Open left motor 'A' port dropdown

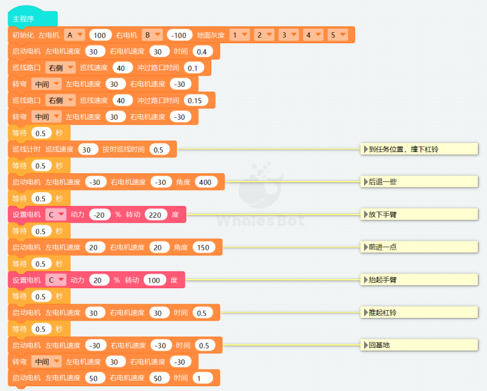point(74,35)
